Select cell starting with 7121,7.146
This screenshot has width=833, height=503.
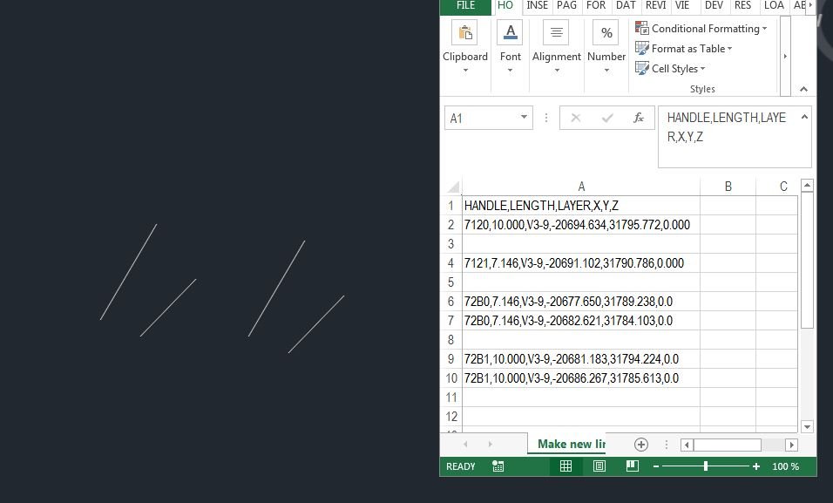[581, 263]
